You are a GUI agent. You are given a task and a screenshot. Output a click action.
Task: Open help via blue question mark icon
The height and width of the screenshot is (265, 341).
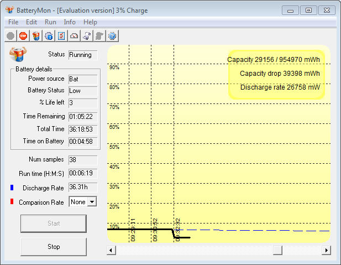tap(112, 36)
